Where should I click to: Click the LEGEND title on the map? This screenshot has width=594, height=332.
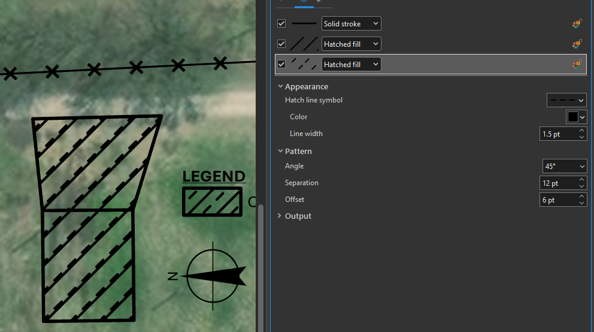(x=214, y=177)
